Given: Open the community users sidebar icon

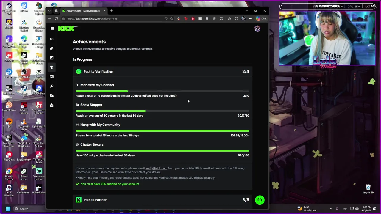Looking at the screenshot, I should coord(51,96).
